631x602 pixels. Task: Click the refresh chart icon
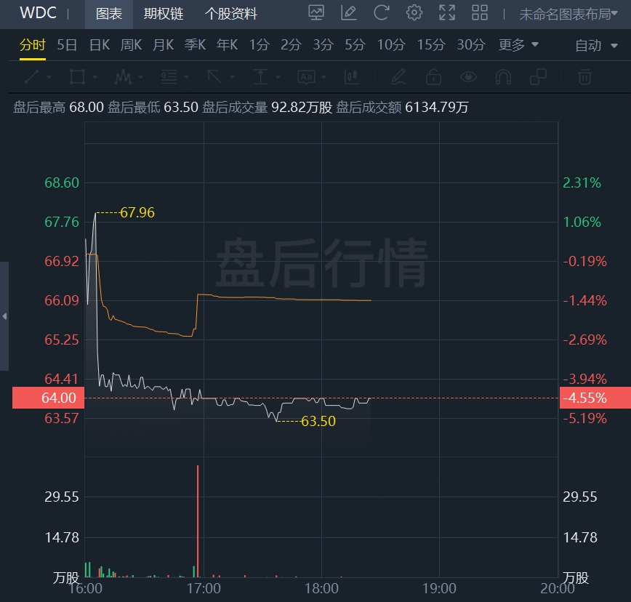tap(381, 13)
